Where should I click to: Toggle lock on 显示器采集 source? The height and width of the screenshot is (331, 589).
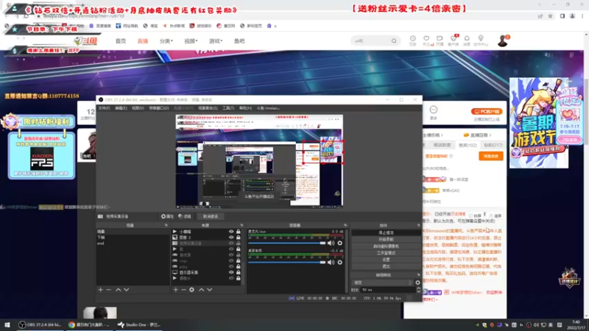click(x=238, y=272)
